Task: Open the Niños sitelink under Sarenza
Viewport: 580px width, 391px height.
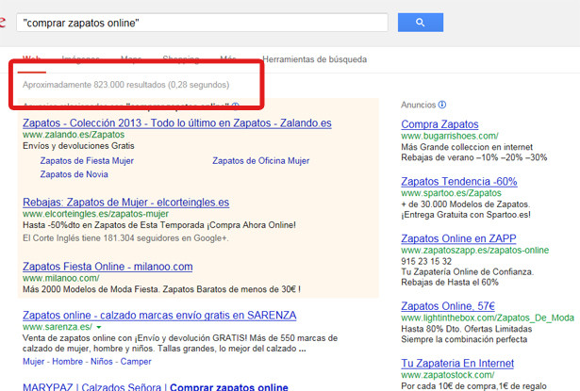Action: coord(102,362)
